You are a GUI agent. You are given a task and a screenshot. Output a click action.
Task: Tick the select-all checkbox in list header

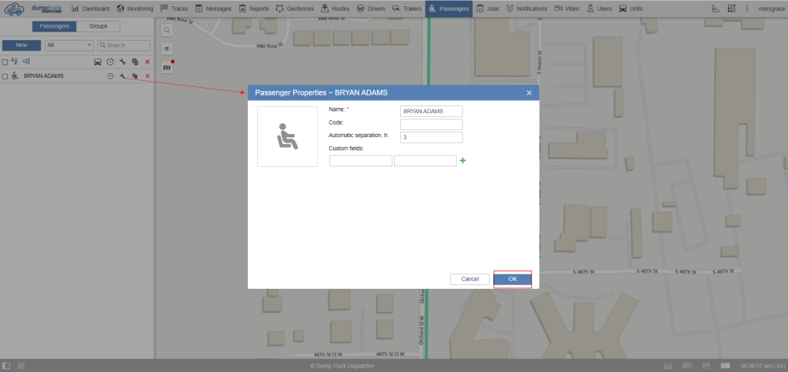click(x=5, y=62)
